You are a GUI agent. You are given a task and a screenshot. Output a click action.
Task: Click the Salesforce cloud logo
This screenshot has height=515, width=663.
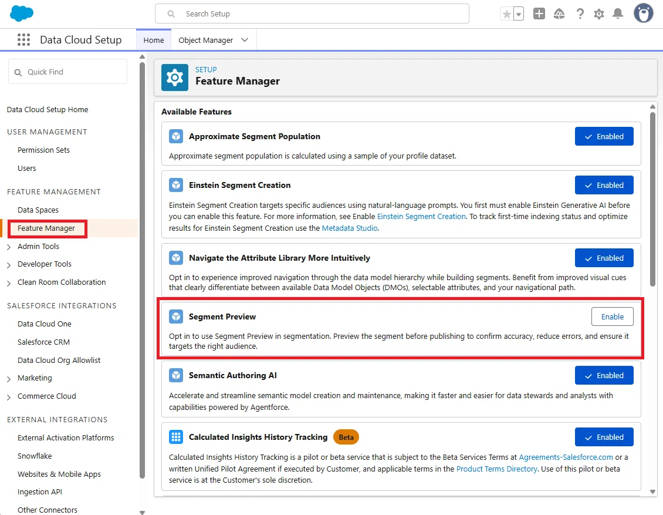22,14
